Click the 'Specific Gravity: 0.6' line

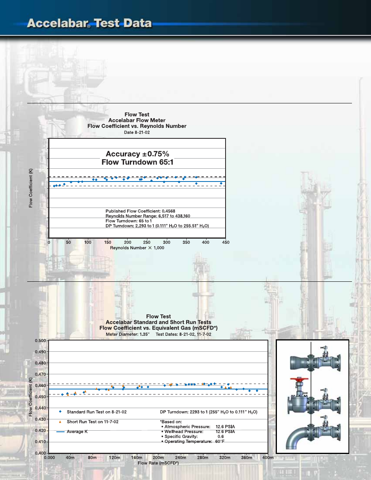193,436
